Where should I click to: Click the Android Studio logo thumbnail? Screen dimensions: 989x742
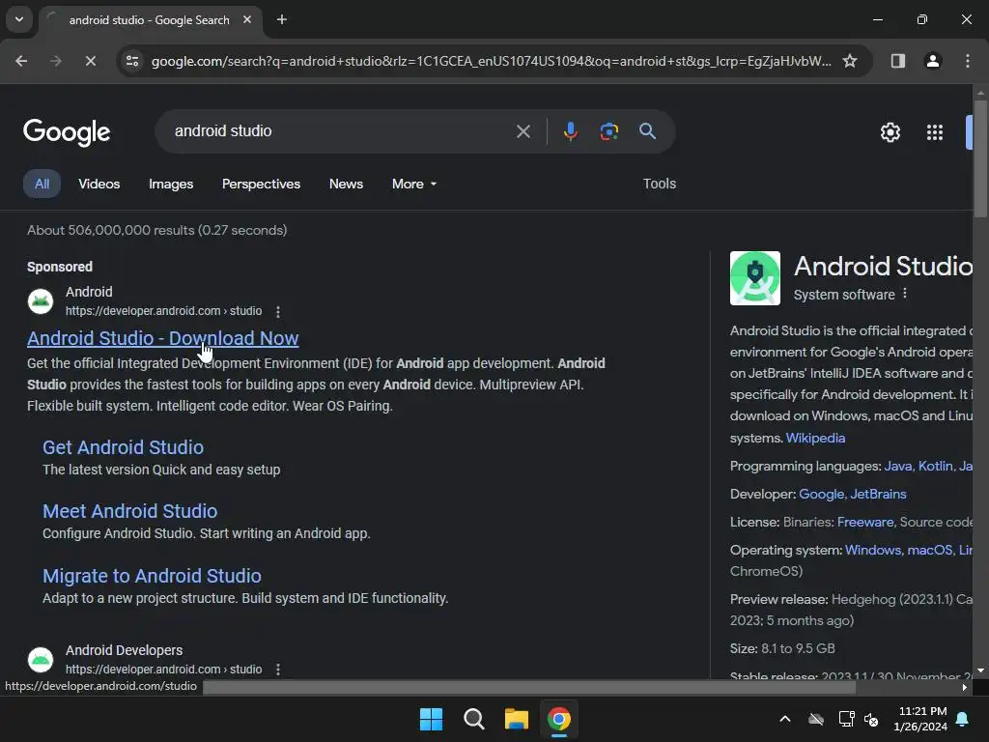point(755,278)
